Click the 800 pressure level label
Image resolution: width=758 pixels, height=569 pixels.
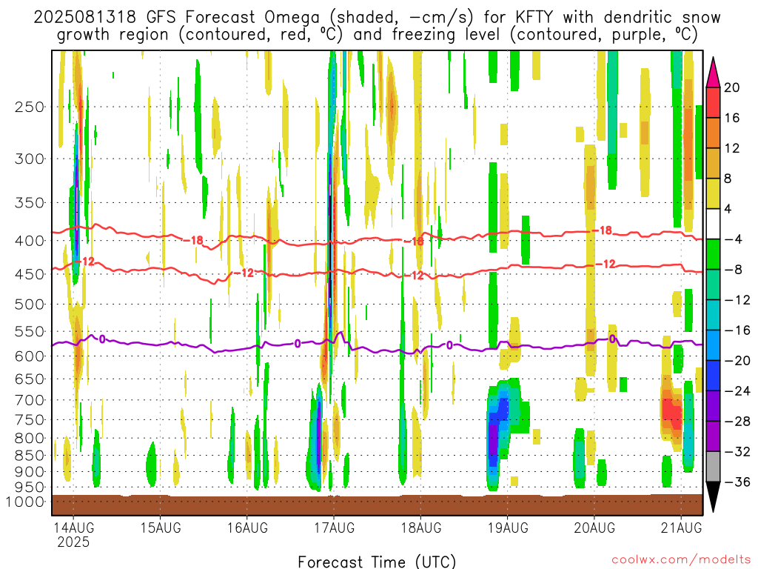30,439
